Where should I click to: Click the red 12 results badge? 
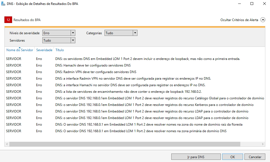pos(8,20)
